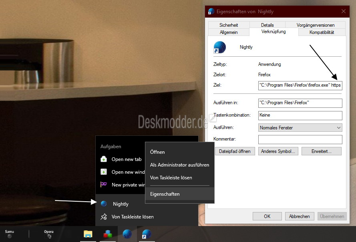Click the Abbrechen button
The image size is (356, 242).
coord(300,216)
